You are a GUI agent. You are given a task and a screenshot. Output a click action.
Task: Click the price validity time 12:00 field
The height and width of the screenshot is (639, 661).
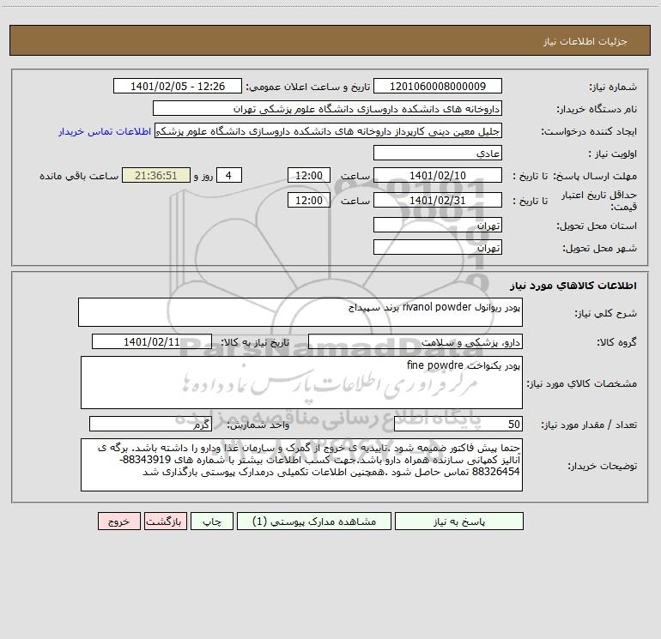coord(308,200)
